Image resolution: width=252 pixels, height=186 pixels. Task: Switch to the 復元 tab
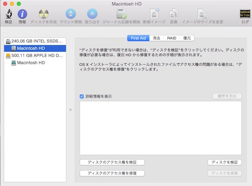pos(187,38)
